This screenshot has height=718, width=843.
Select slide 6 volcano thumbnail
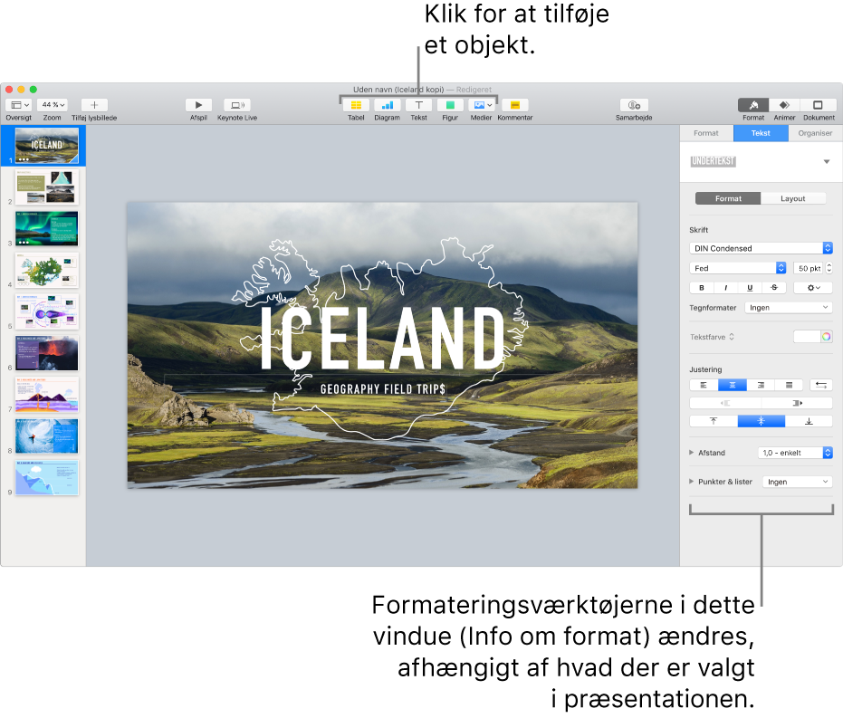pos(47,353)
